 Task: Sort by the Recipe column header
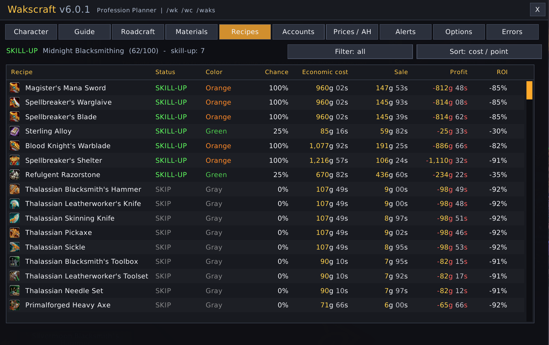(x=22, y=72)
